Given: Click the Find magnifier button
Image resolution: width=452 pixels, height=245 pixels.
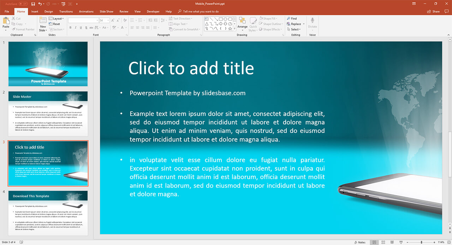Looking at the screenshot, I should tap(292, 18).
